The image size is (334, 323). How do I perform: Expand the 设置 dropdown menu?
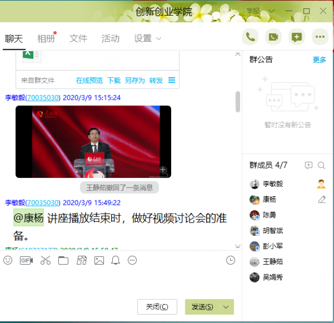(147, 39)
